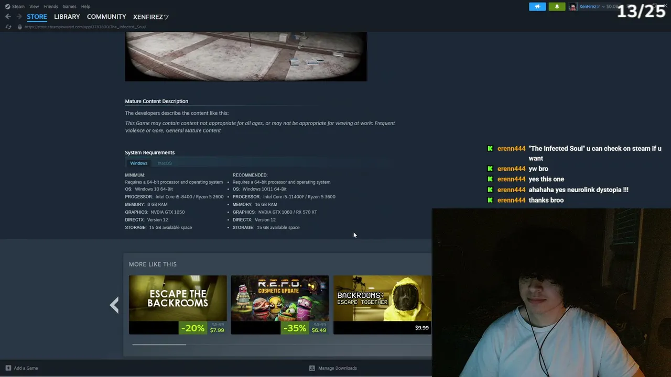671x377 pixels.
Task: Click the MINIMUM requirements label
Action: pos(135,175)
